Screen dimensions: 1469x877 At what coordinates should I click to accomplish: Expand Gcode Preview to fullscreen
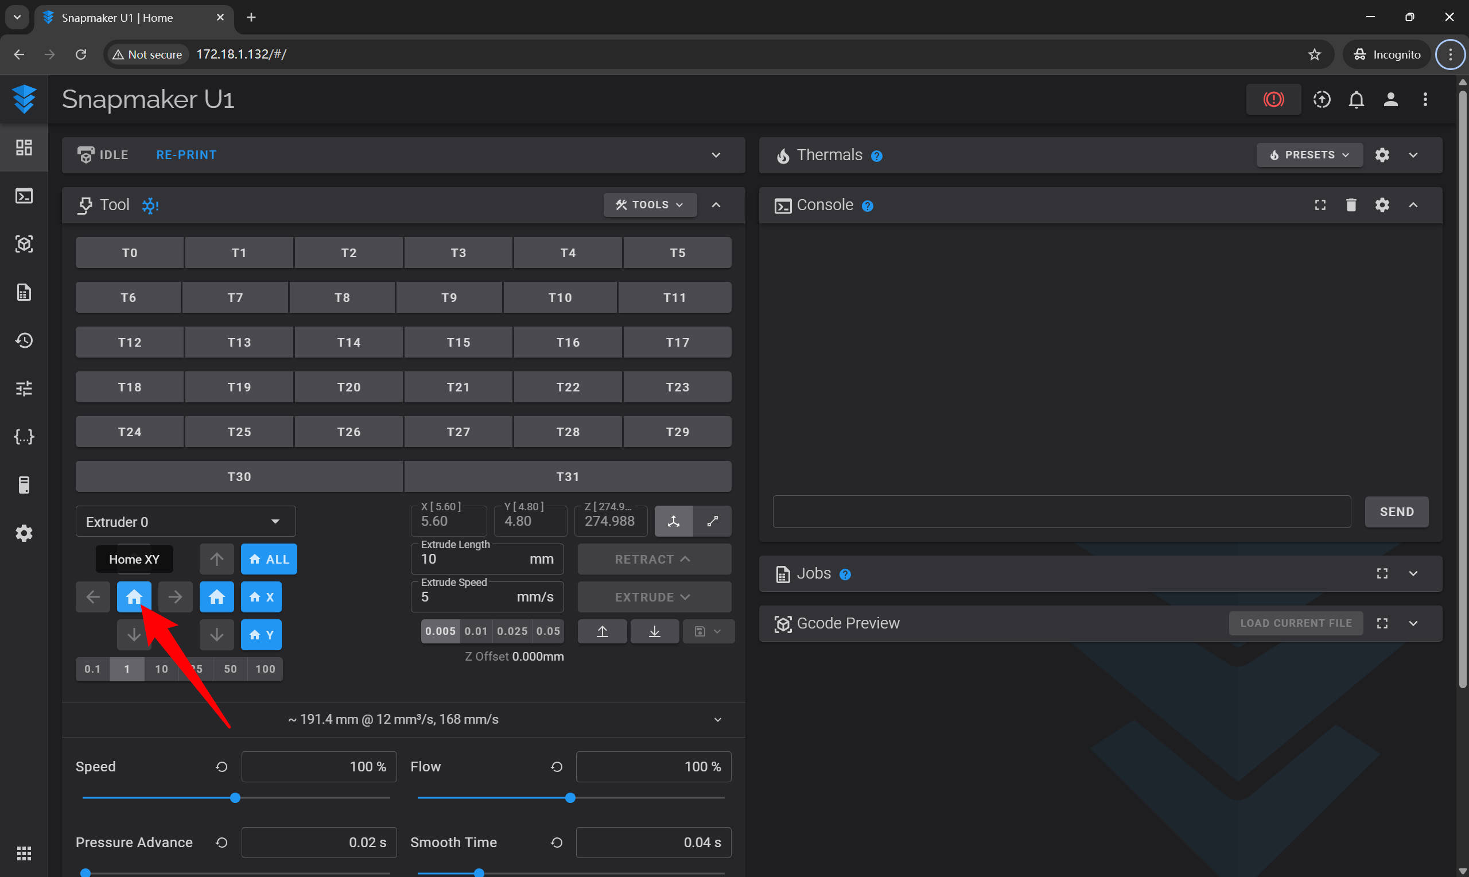coord(1382,623)
